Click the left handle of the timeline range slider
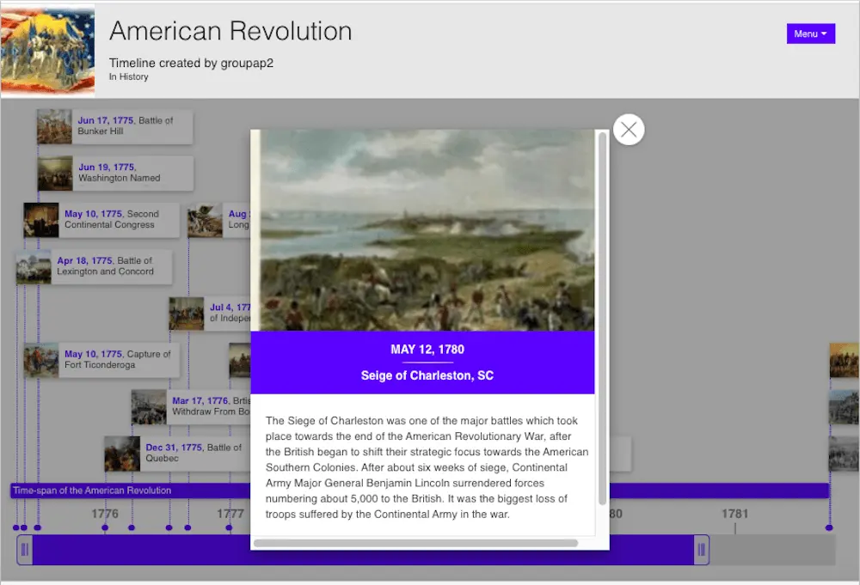The height and width of the screenshot is (585, 860). click(25, 550)
